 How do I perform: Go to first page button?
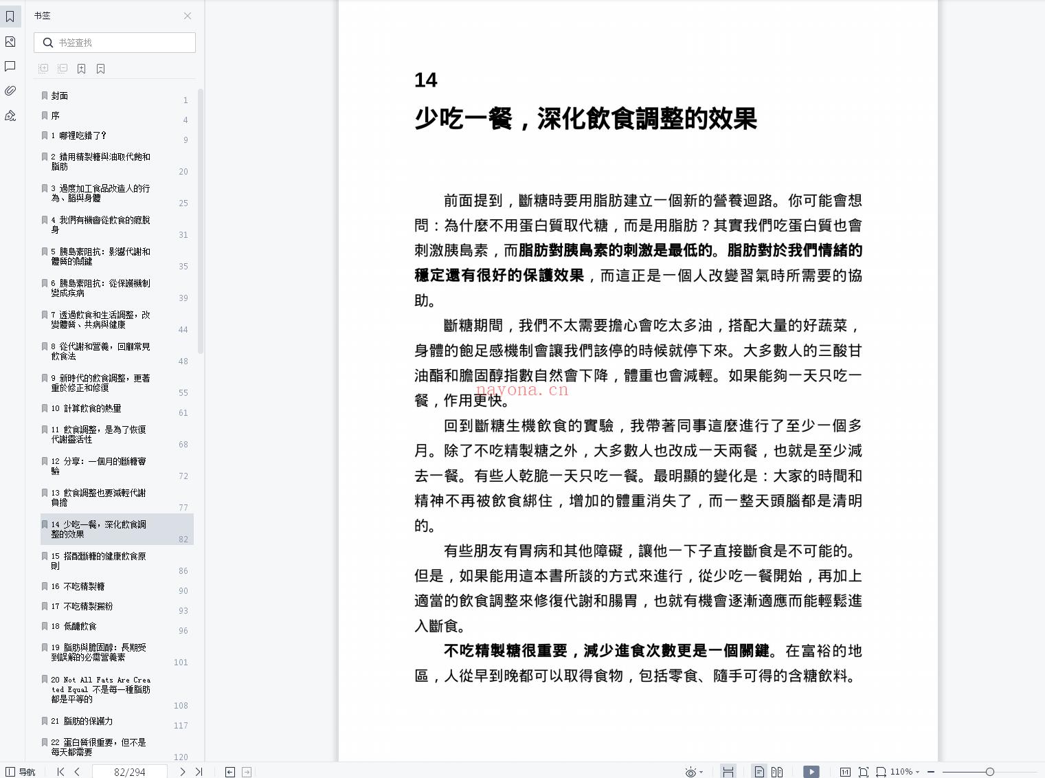pyautogui.click(x=60, y=772)
